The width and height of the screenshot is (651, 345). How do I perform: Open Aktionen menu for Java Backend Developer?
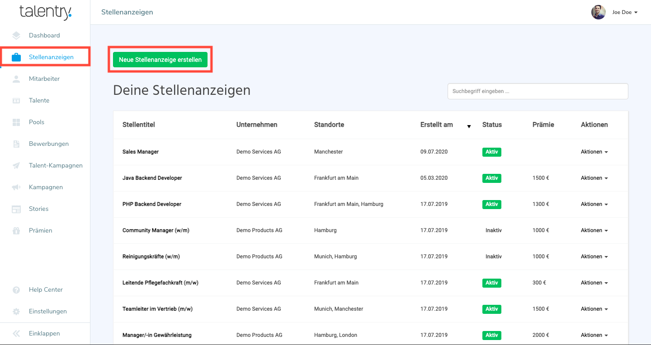pyautogui.click(x=594, y=178)
